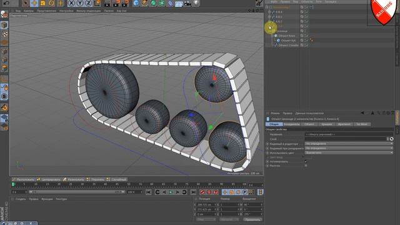400x225 pixels.
Task: Toggle the enable checkmark of Объект Клон
Action: (307, 36)
